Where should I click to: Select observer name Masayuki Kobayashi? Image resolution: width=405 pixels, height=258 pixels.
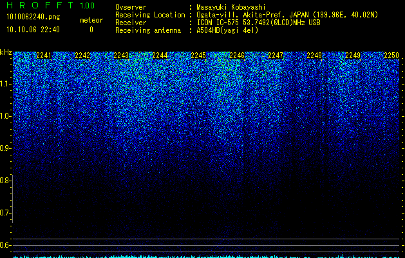[231, 8]
